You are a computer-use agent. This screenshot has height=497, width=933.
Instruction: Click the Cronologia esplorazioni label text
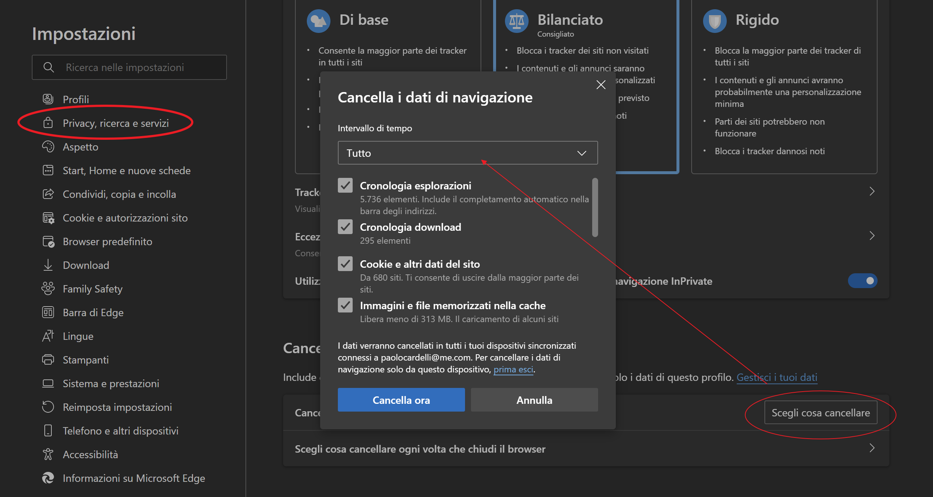pos(415,186)
